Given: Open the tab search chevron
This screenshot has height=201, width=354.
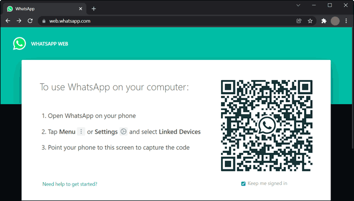Looking at the screenshot, I should pos(298,5).
